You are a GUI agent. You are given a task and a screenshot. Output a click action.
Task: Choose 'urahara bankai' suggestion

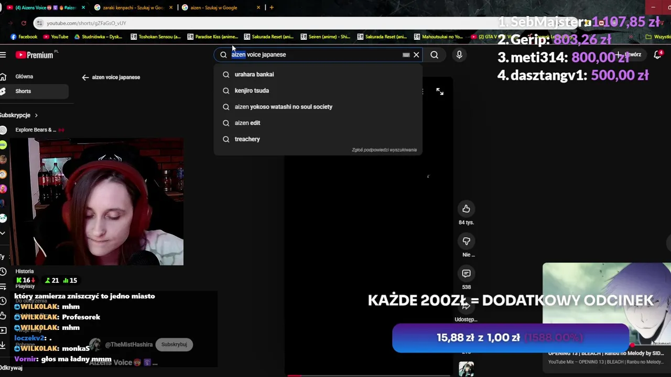click(318, 74)
